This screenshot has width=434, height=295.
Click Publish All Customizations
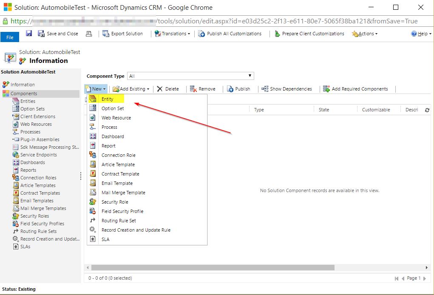click(x=230, y=34)
